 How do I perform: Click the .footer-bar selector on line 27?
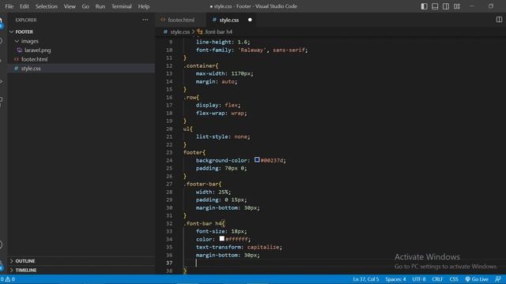pyautogui.click(x=201, y=184)
